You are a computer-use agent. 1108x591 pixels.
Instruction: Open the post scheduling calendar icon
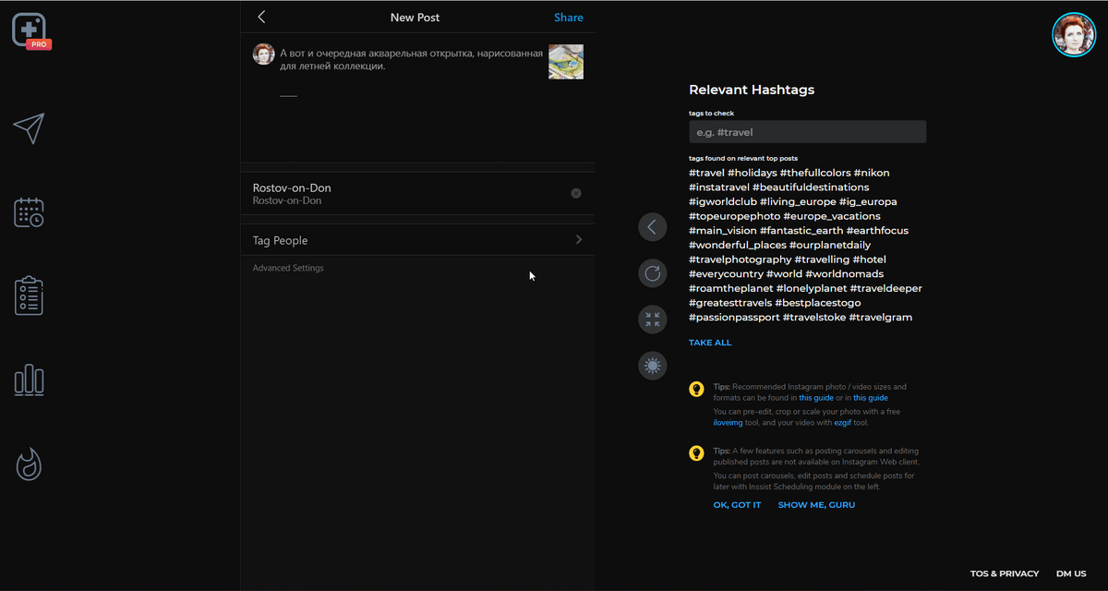point(29,211)
